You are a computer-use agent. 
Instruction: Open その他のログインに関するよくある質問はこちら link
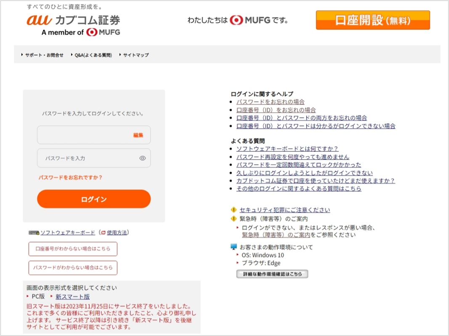[299, 189]
